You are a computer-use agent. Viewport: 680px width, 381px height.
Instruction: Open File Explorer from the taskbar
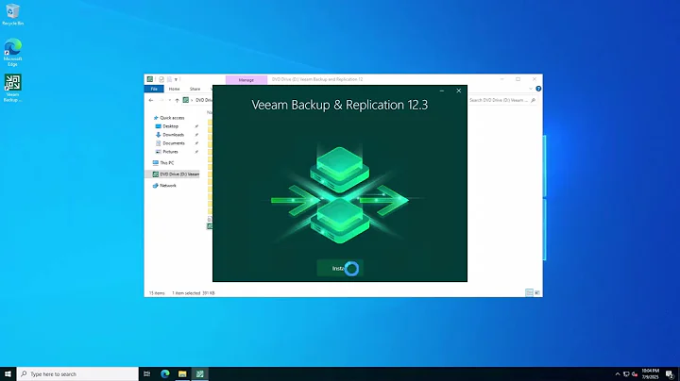click(182, 373)
